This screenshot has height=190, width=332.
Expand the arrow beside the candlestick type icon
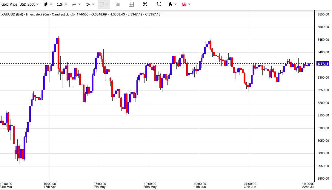coord(51,4)
